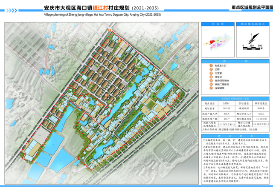This screenshot has height=188, width=273.
Task: Click the wind rose compass diagram
Action: pyautogui.click(x=253, y=39)
